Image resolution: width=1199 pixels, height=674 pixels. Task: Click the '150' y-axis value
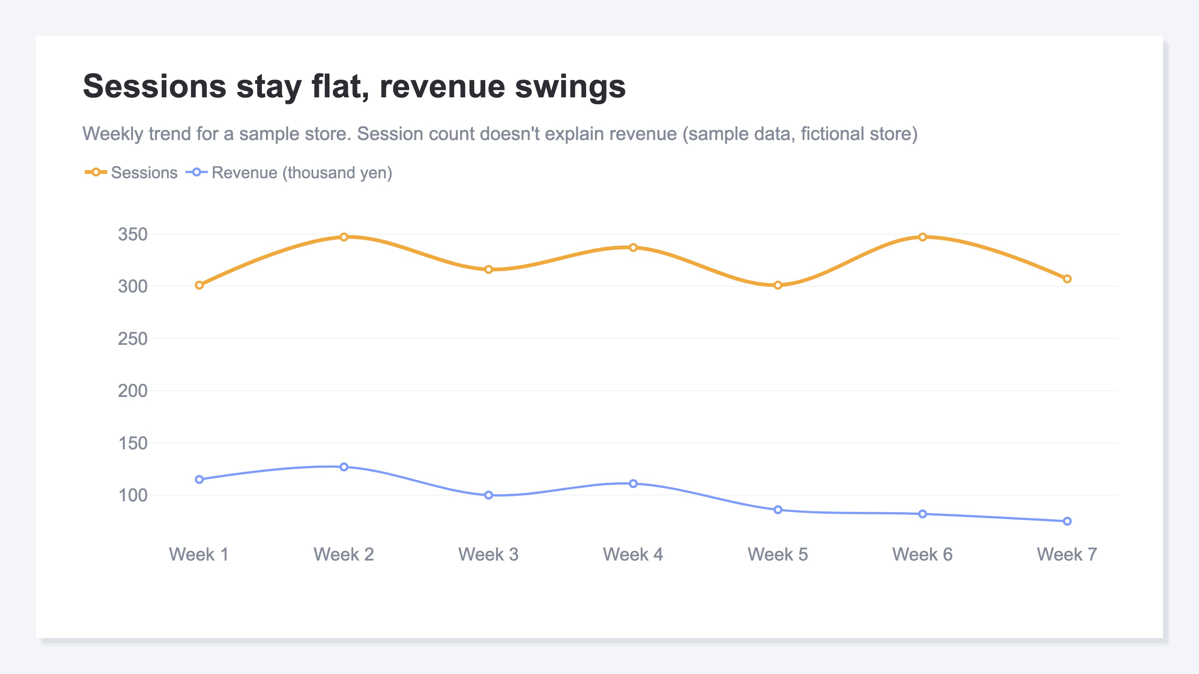133,443
